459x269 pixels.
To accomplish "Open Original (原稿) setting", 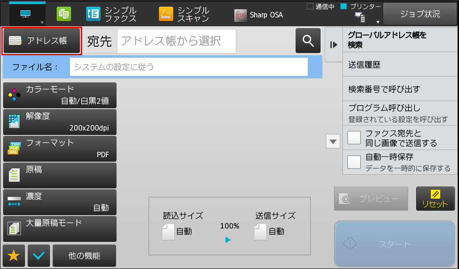I will [x=60, y=175].
